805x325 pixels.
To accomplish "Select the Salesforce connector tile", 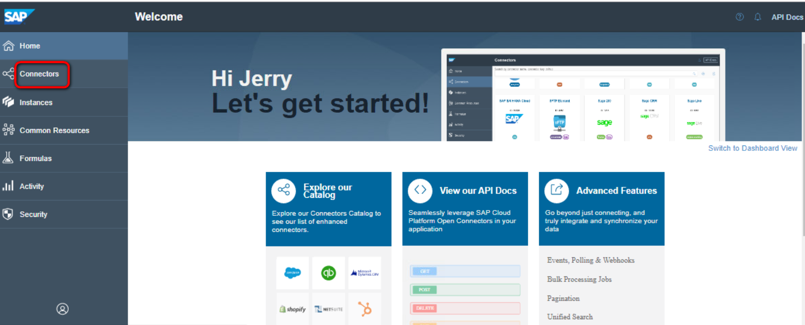I will tap(293, 273).
